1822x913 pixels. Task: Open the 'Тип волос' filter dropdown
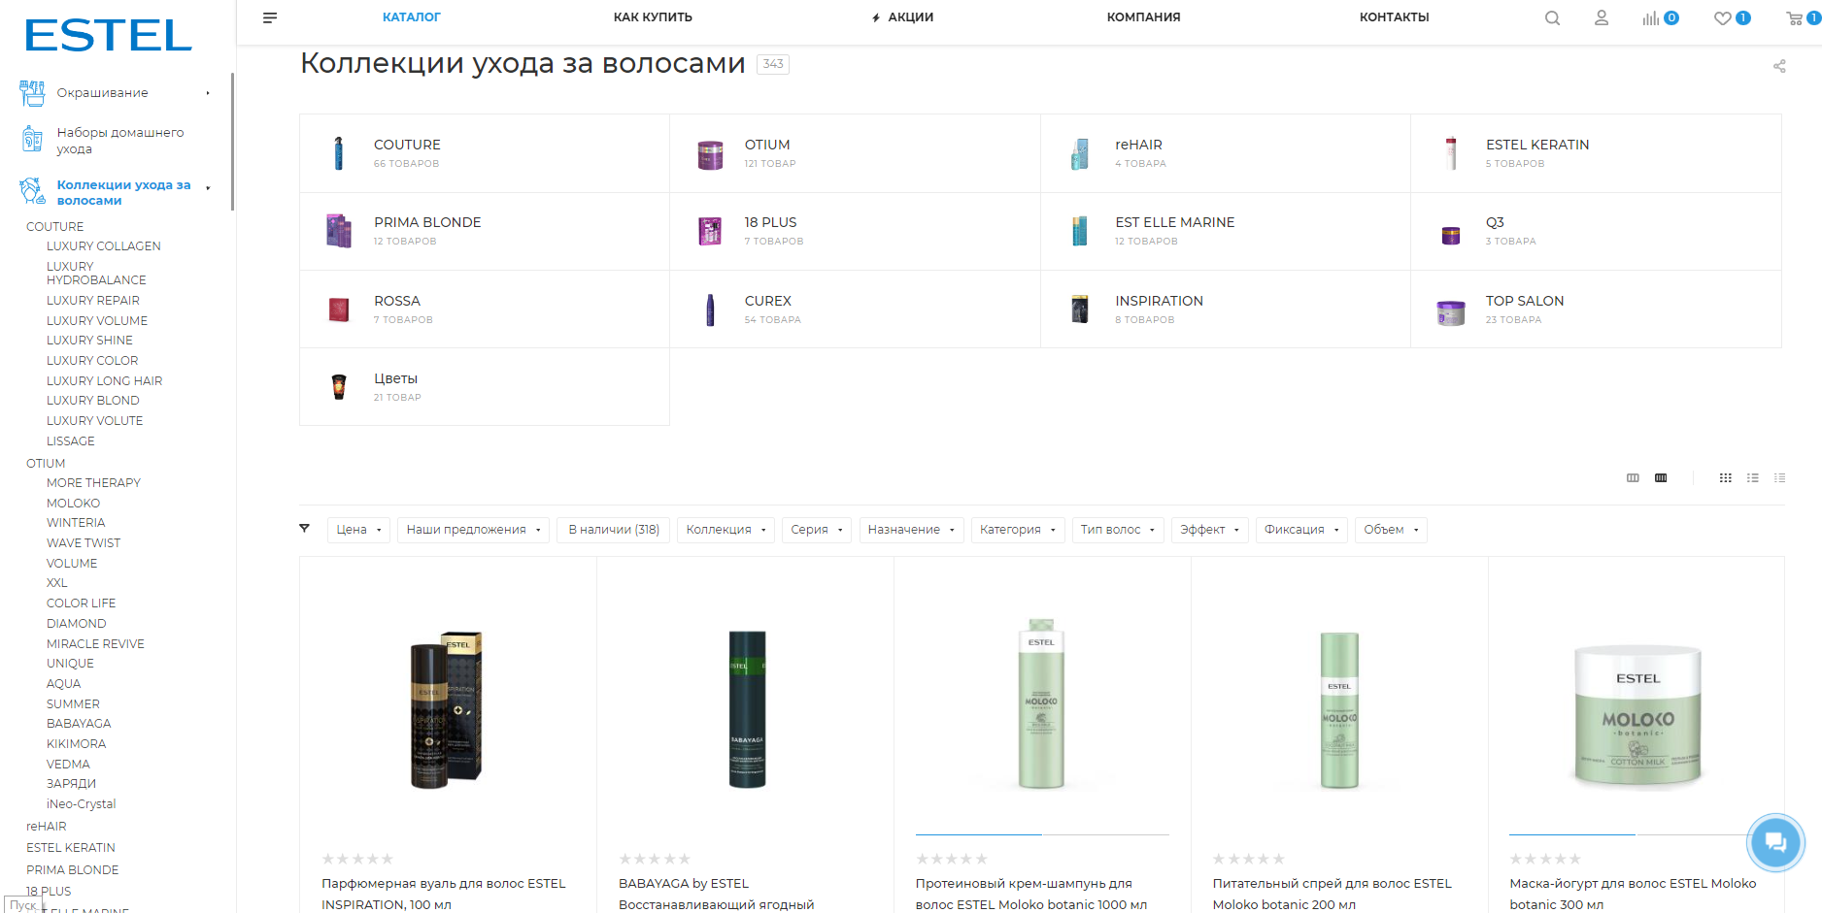(1117, 530)
